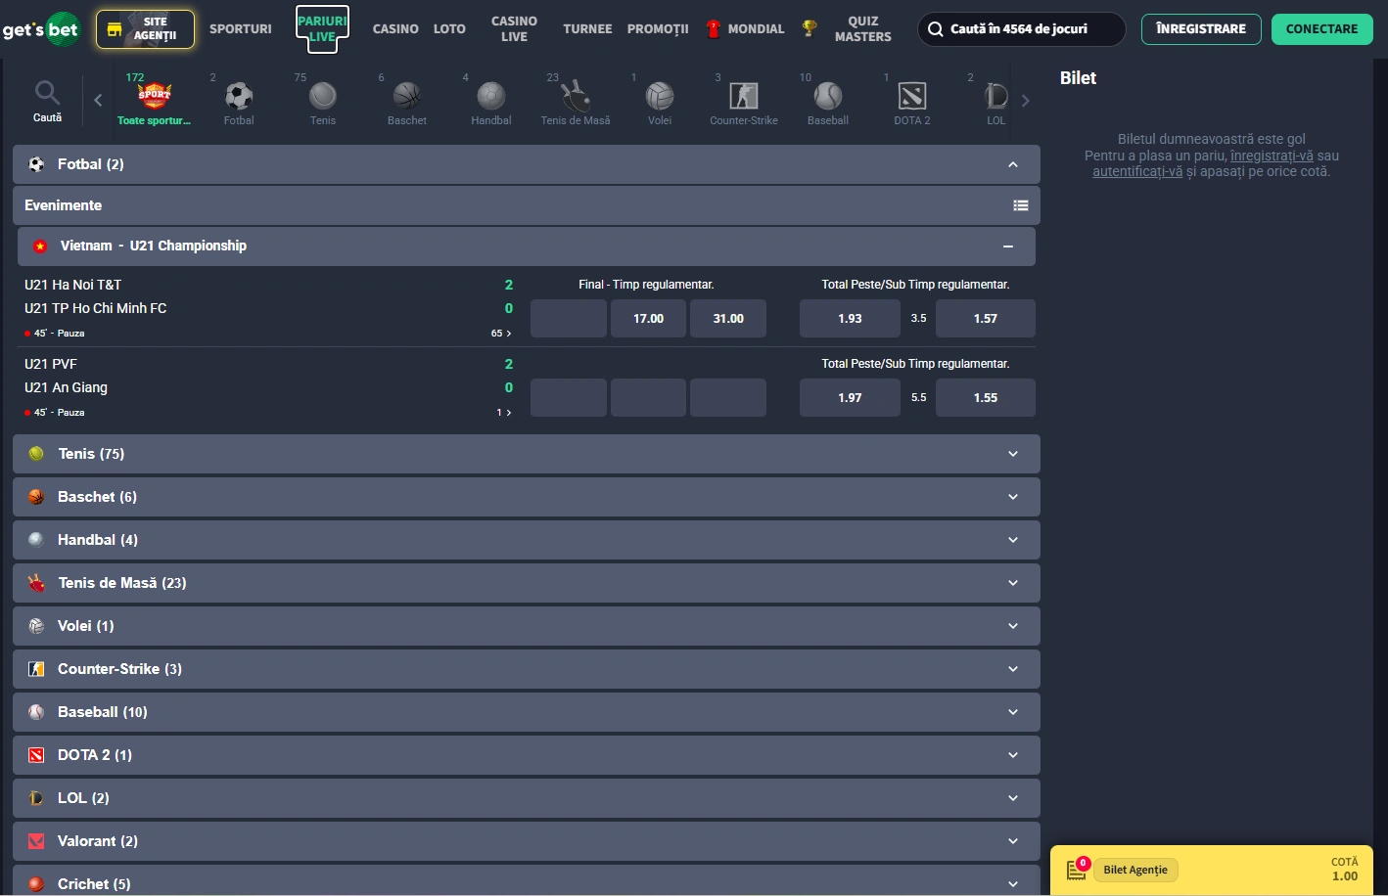The height and width of the screenshot is (896, 1388).
Task: Open the sport search magnifier icon
Action: tap(47, 94)
